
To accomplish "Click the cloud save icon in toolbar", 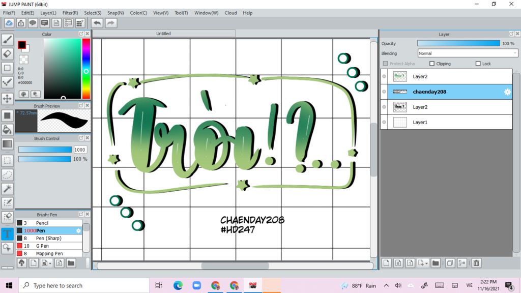I will pos(9,23).
